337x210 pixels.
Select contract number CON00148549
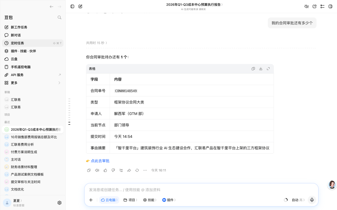[126, 91]
